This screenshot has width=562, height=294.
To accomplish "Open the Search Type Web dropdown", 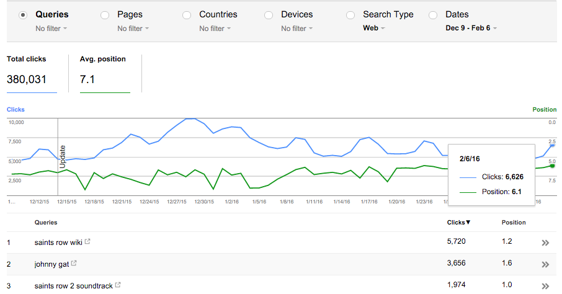I will point(374,28).
